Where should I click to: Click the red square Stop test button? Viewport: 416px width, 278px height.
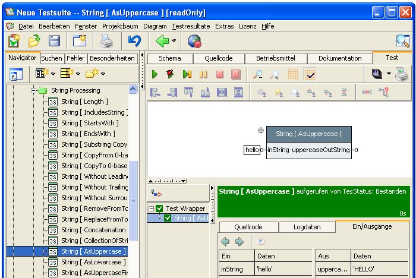[x=219, y=74]
